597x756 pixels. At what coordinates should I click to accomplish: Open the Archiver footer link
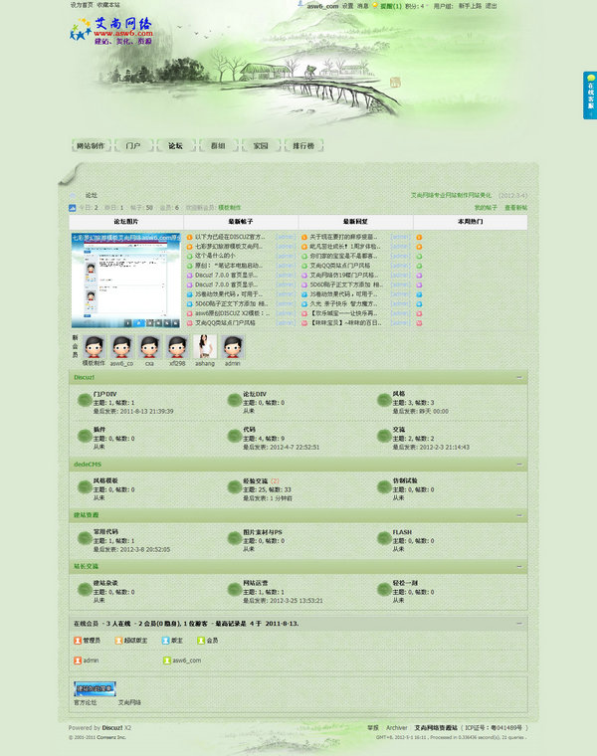(396, 728)
